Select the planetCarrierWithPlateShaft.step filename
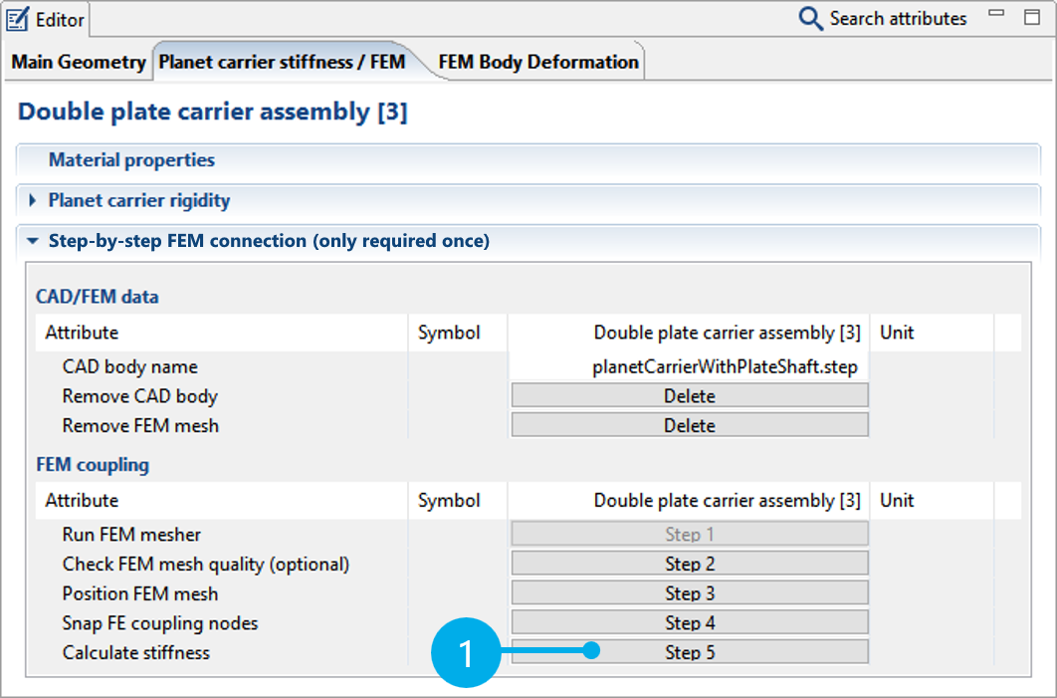This screenshot has height=698, width=1057. click(x=726, y=366)
